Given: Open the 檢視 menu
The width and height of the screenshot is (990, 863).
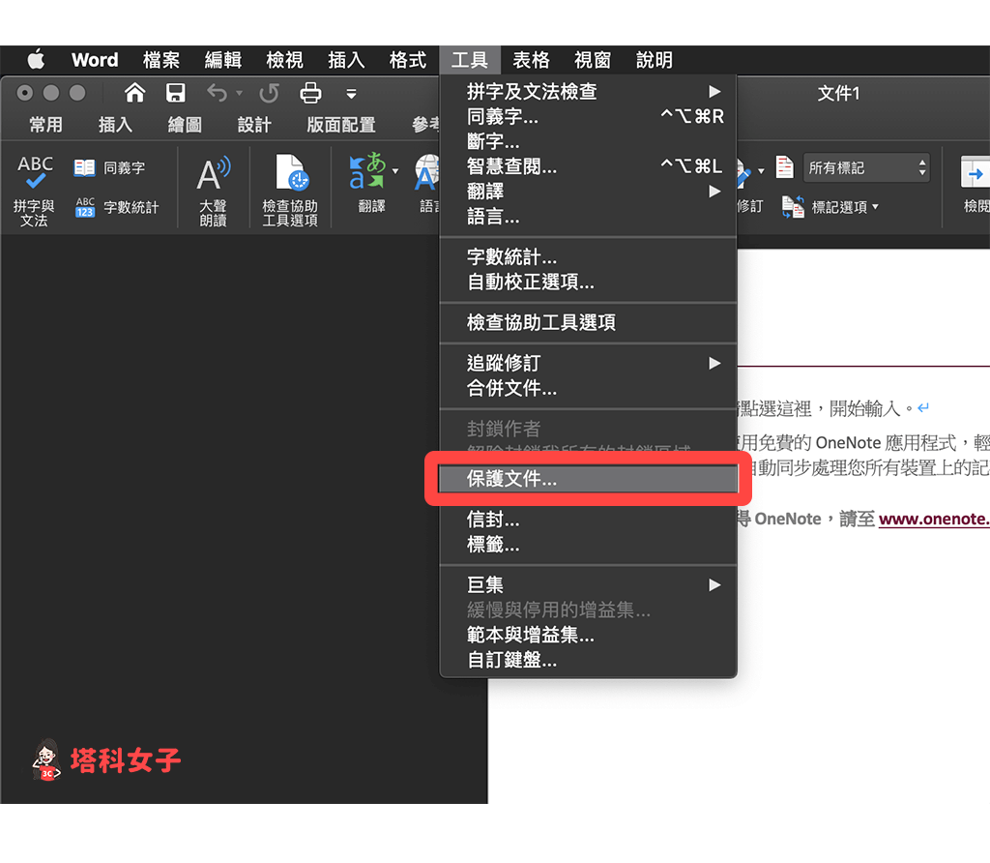Looking at the screenshot, I should (x=285, y=60).
